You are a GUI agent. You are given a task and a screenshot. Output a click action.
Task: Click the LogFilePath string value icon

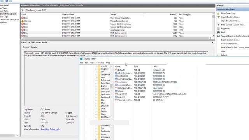[116, 94]
